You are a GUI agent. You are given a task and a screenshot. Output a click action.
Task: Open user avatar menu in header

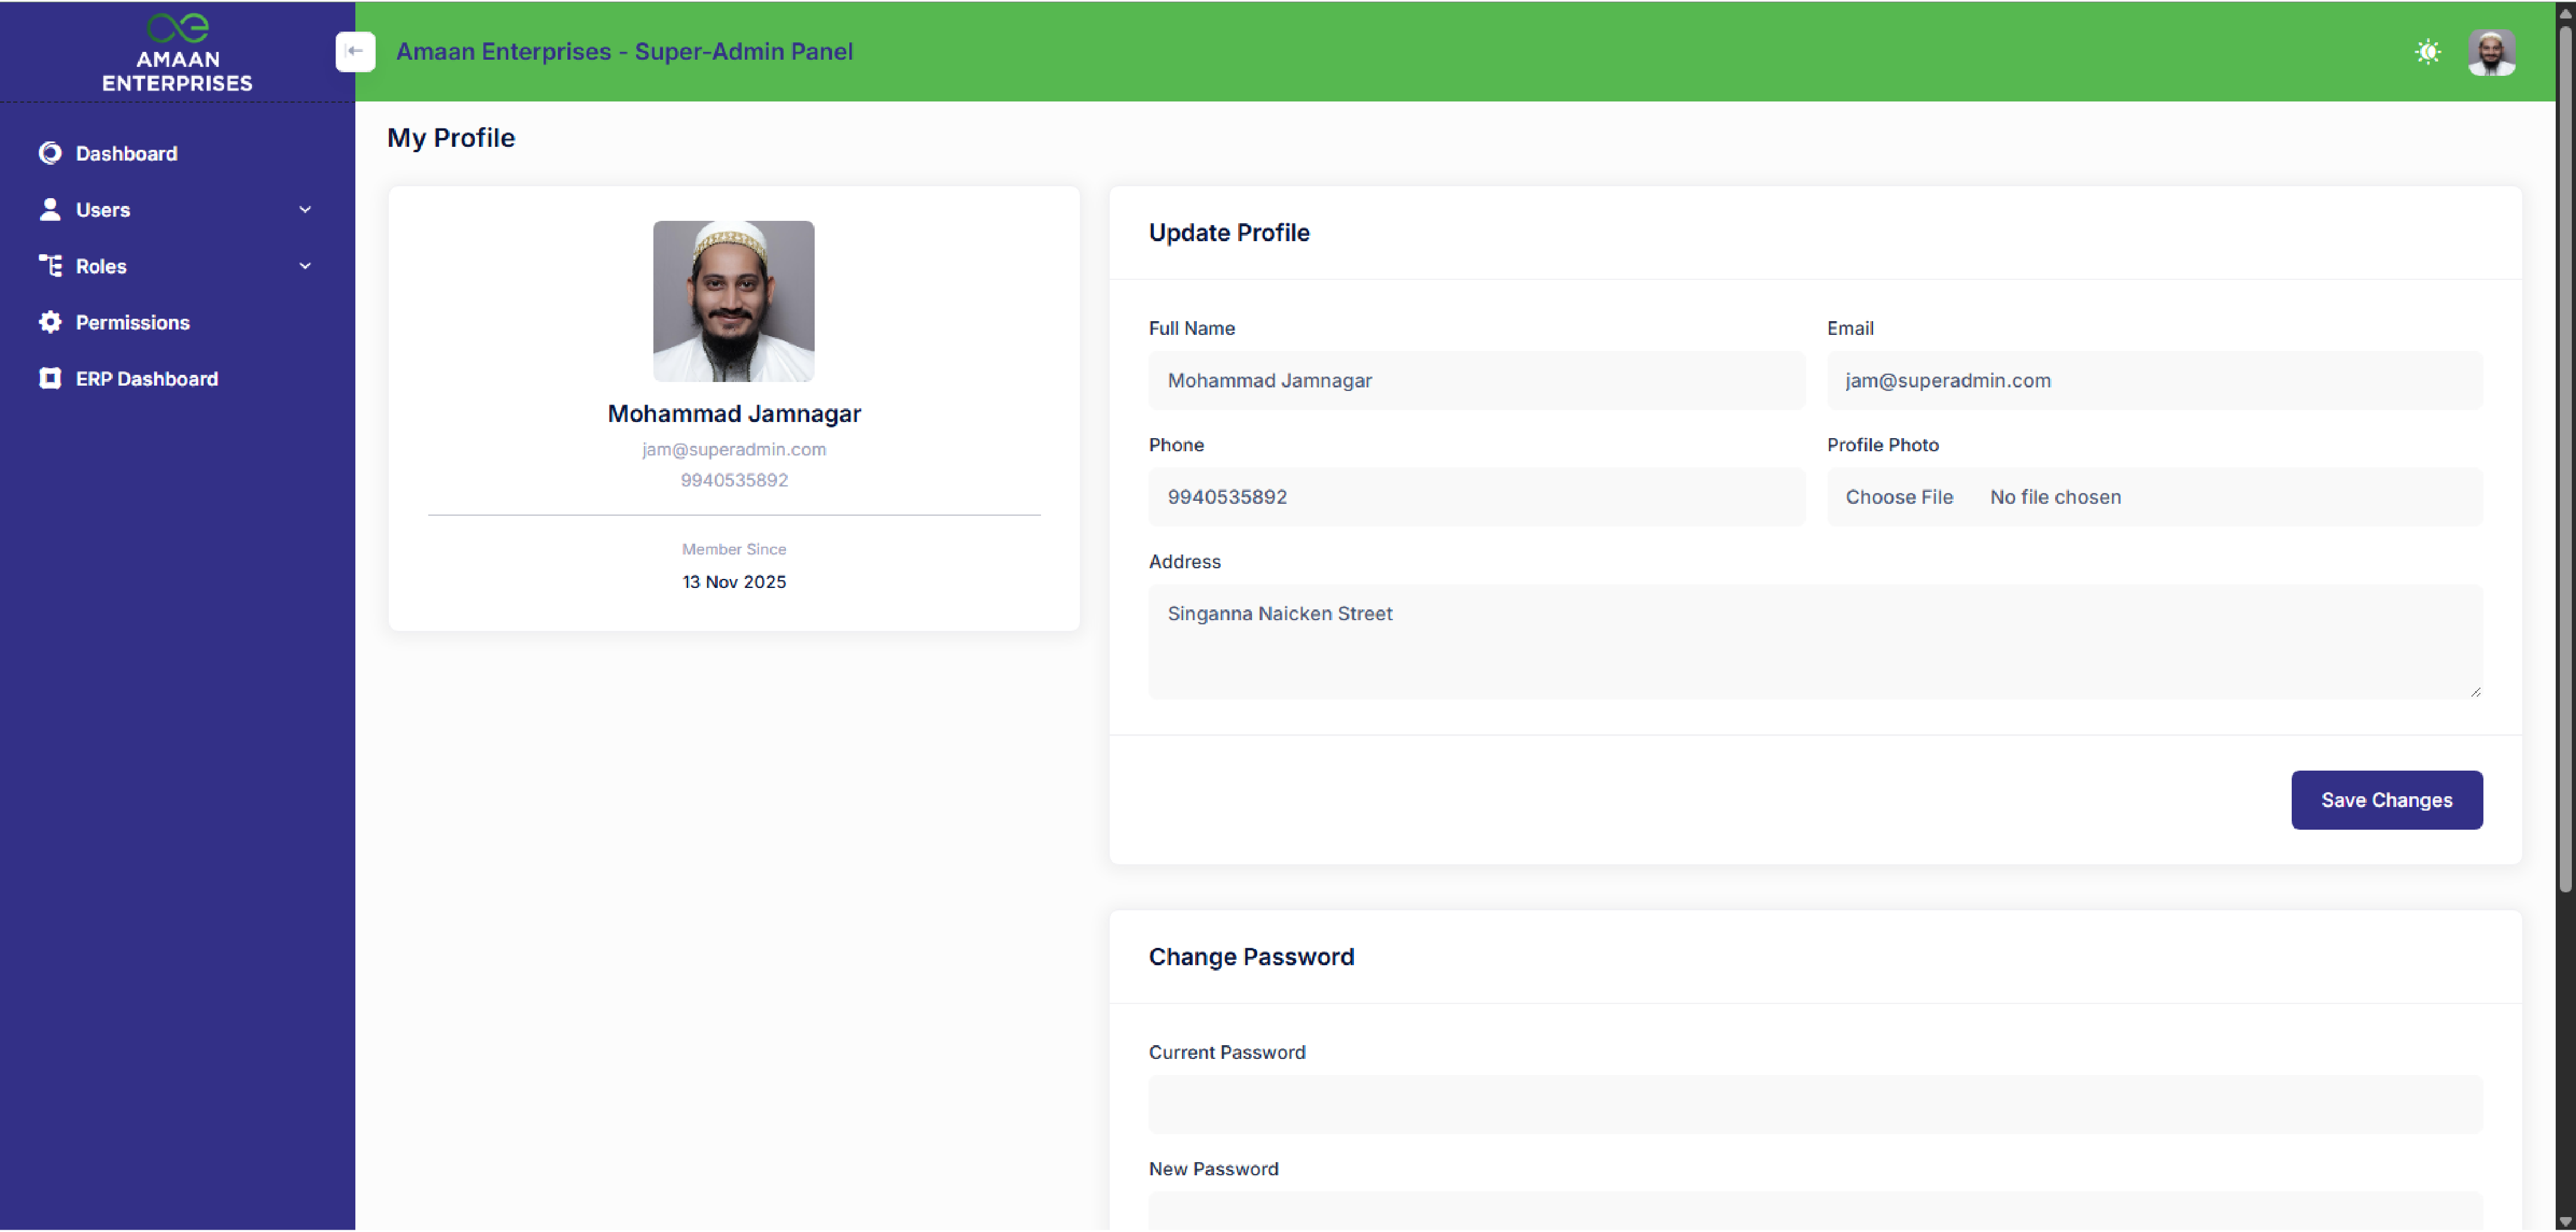pos(2491,51)
